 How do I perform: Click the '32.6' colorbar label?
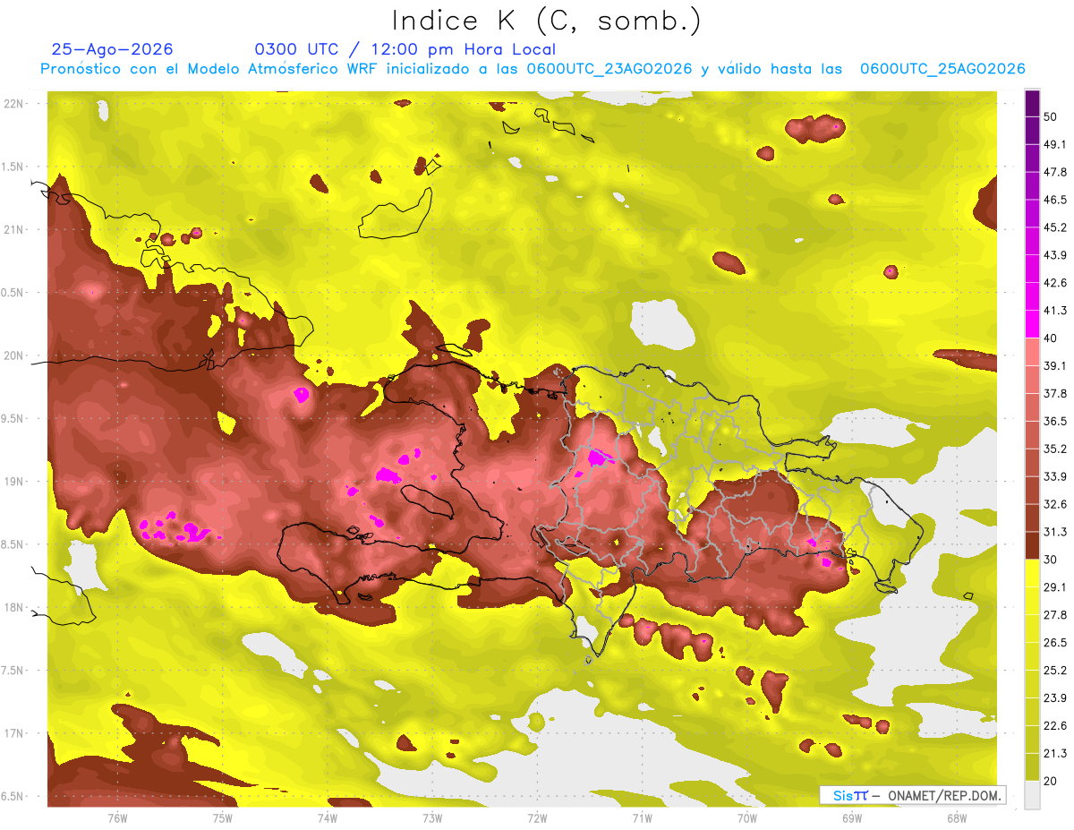[x=1054, y=504]
